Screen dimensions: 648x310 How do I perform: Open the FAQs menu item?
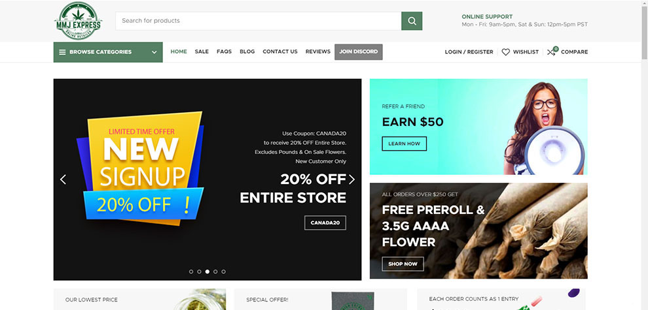(x=224, y=52)
